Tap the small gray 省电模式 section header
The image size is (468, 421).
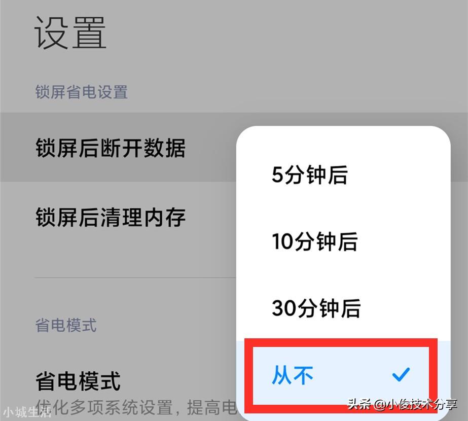[x=66, y=325]
